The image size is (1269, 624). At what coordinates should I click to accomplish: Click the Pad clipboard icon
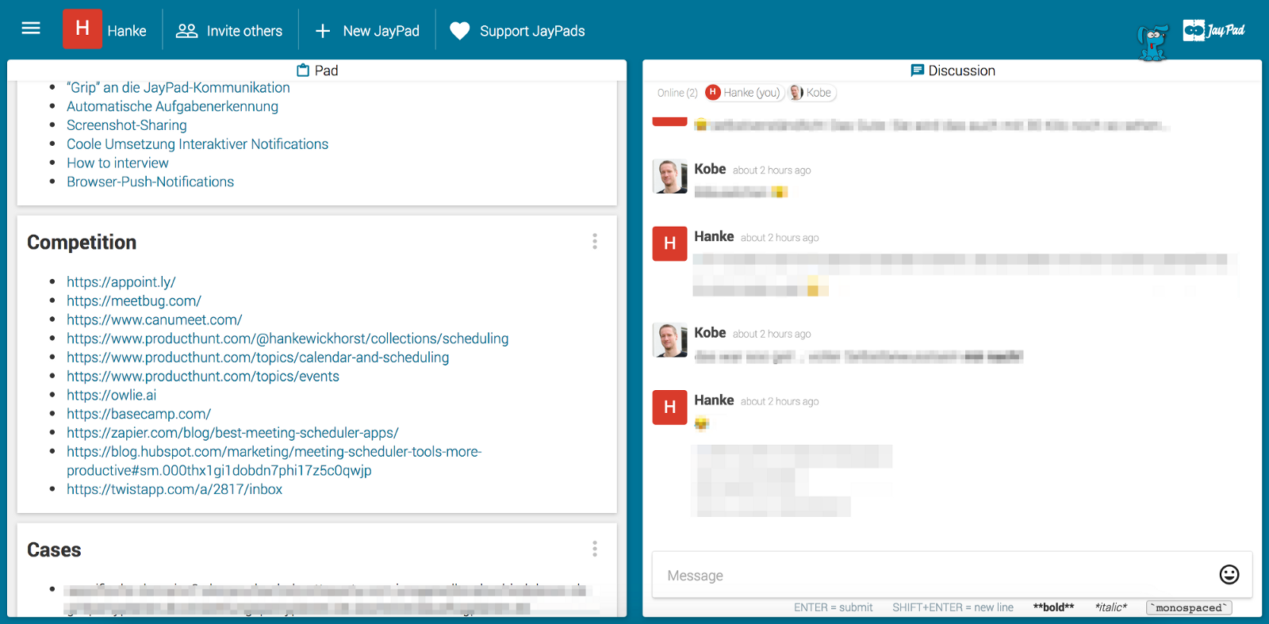pyautogui.click(x=303, y=71)
